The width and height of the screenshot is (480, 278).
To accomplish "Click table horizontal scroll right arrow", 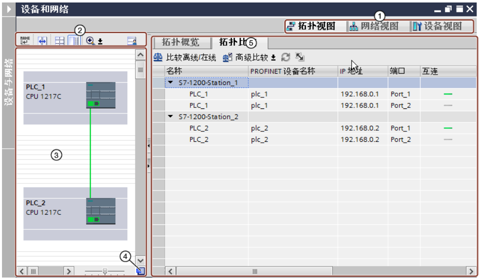I will [471, 271].
